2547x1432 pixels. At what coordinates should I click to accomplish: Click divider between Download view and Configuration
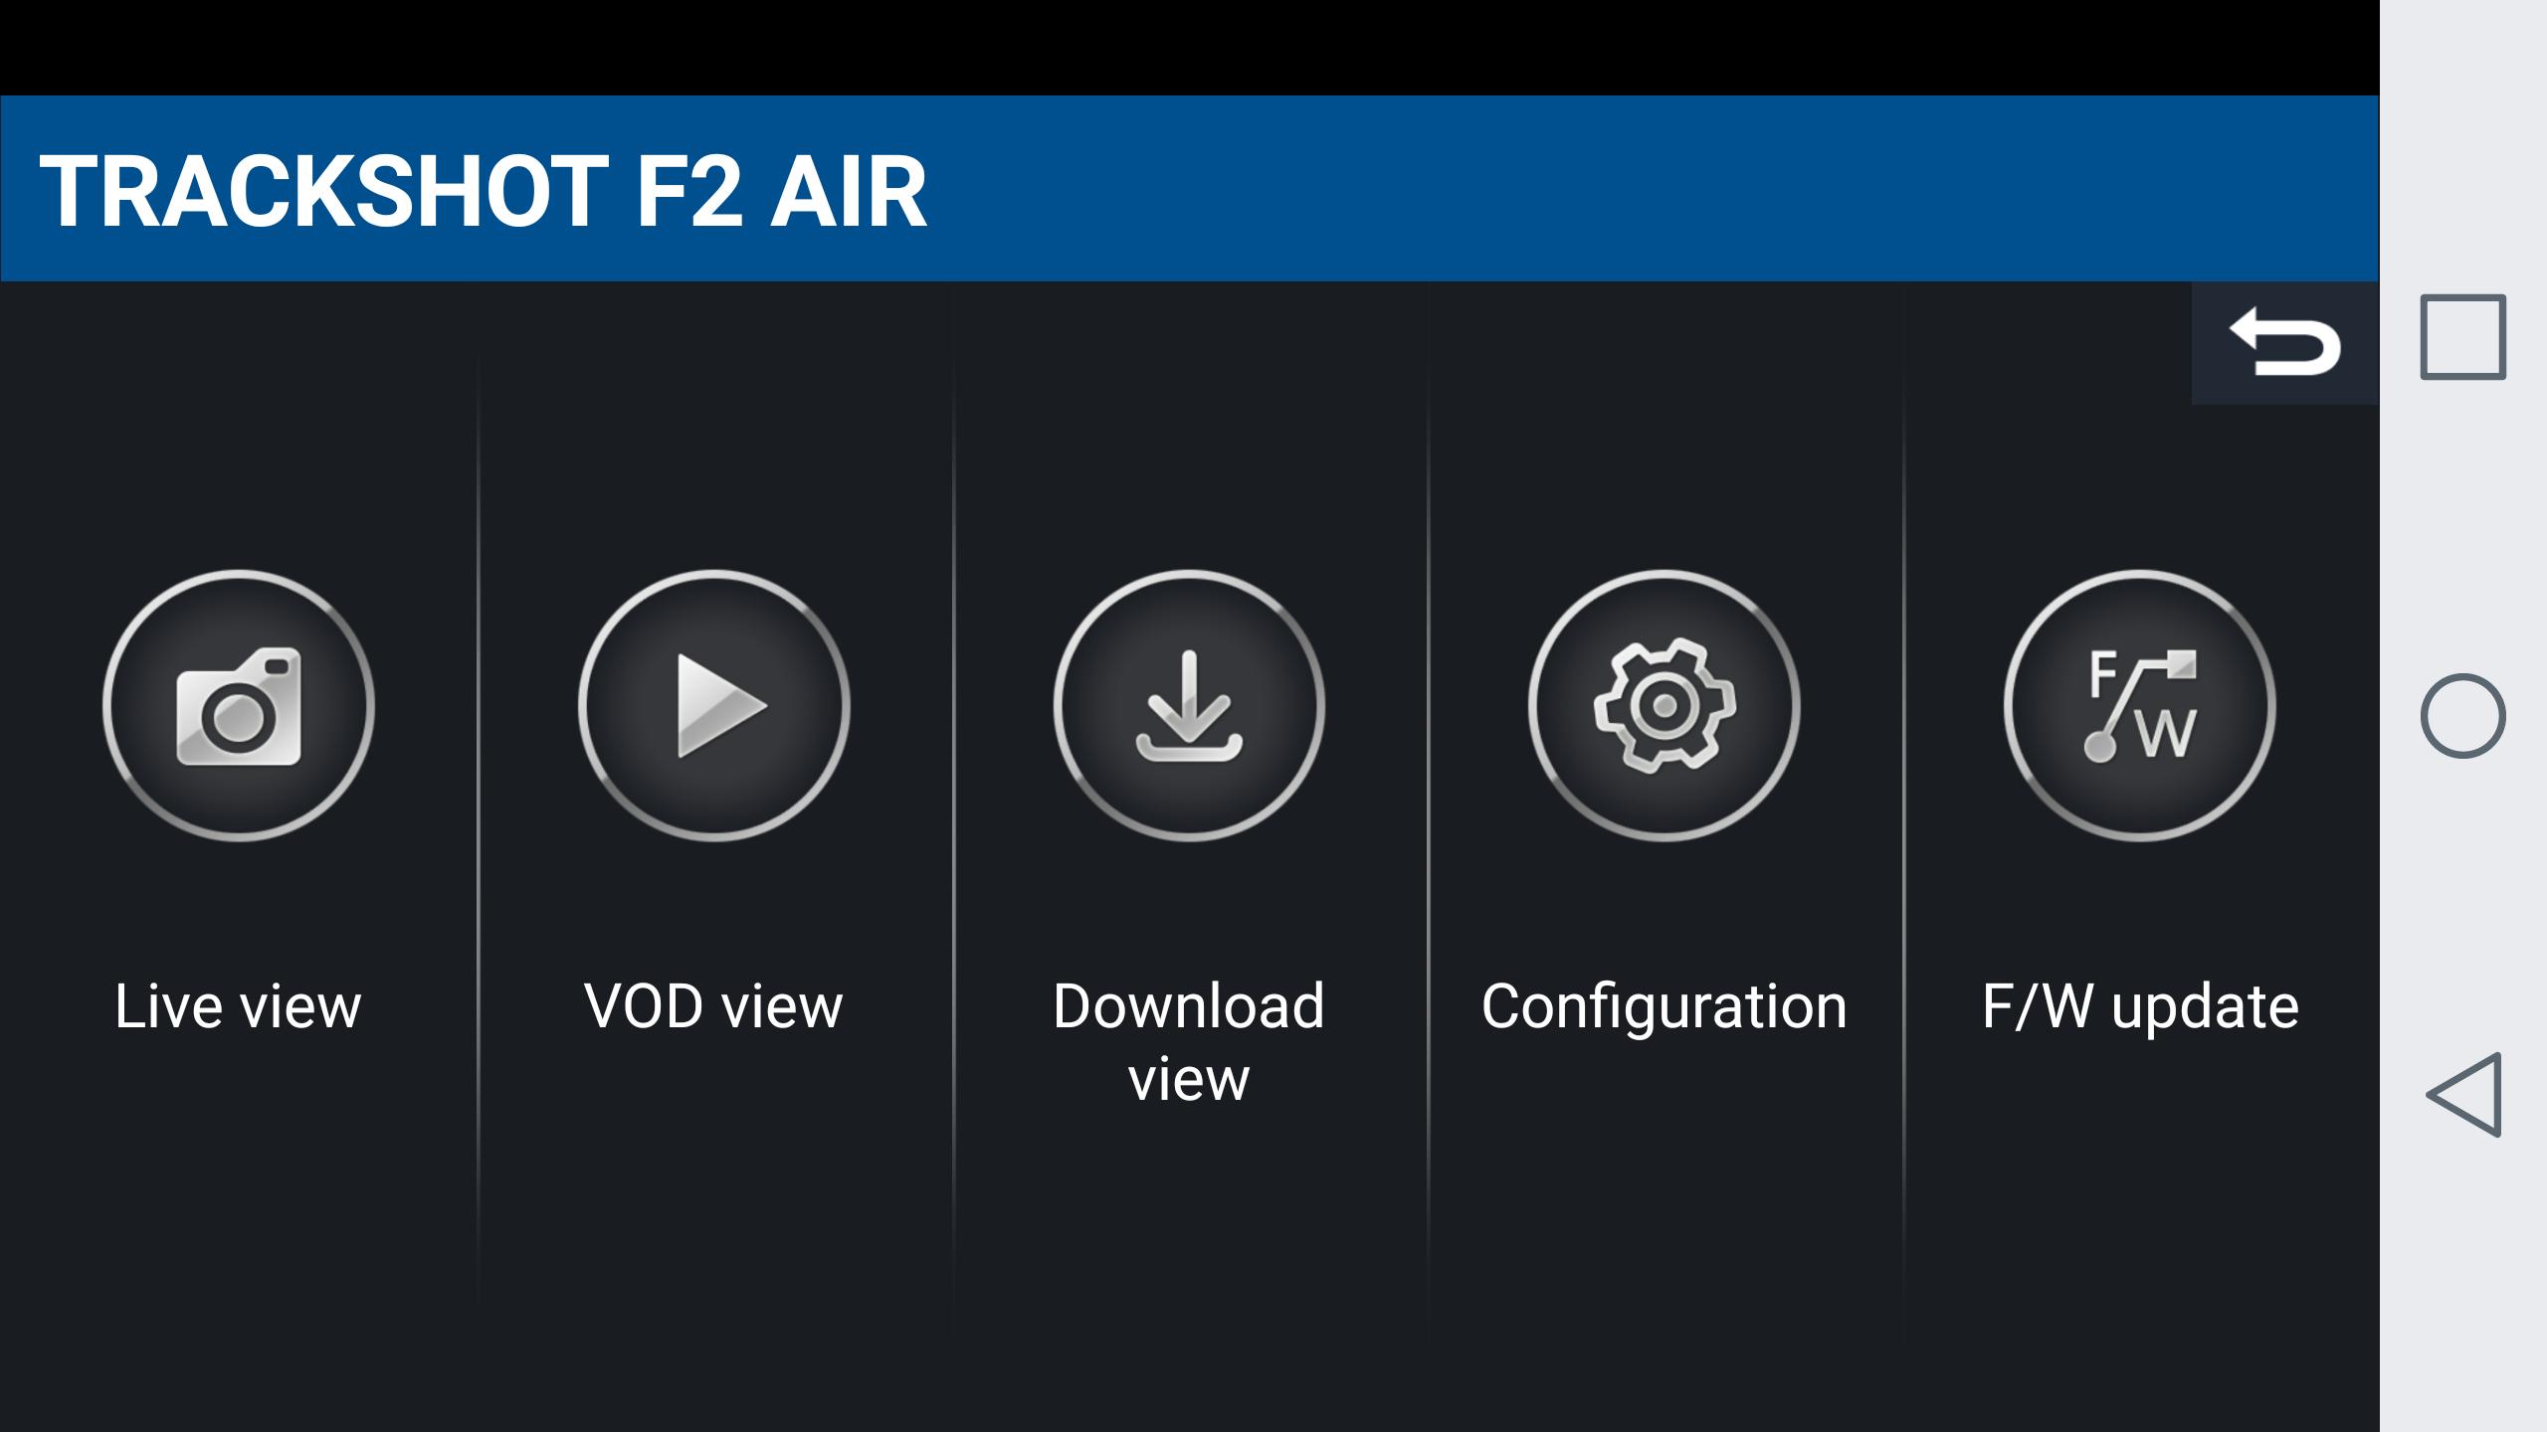coord(1428,825)
